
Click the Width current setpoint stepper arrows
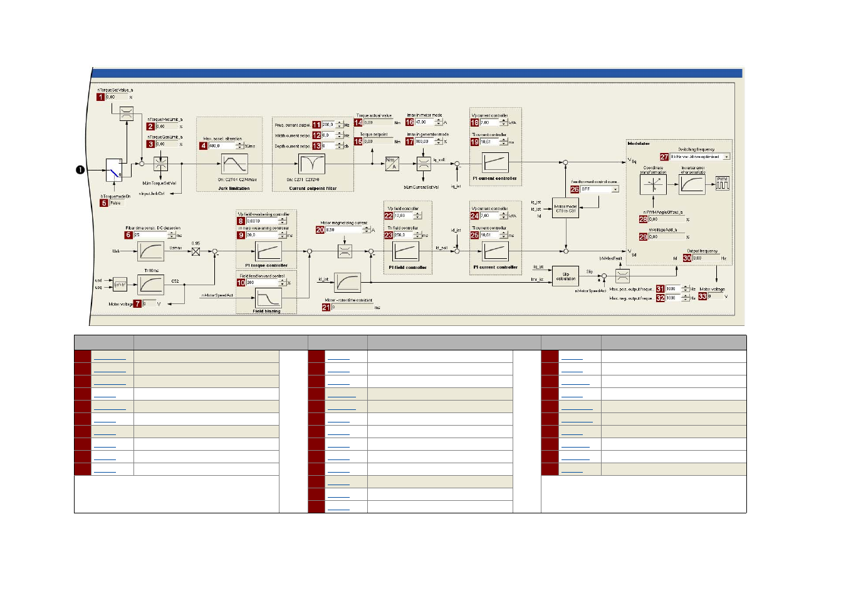(x=339, y=135)
